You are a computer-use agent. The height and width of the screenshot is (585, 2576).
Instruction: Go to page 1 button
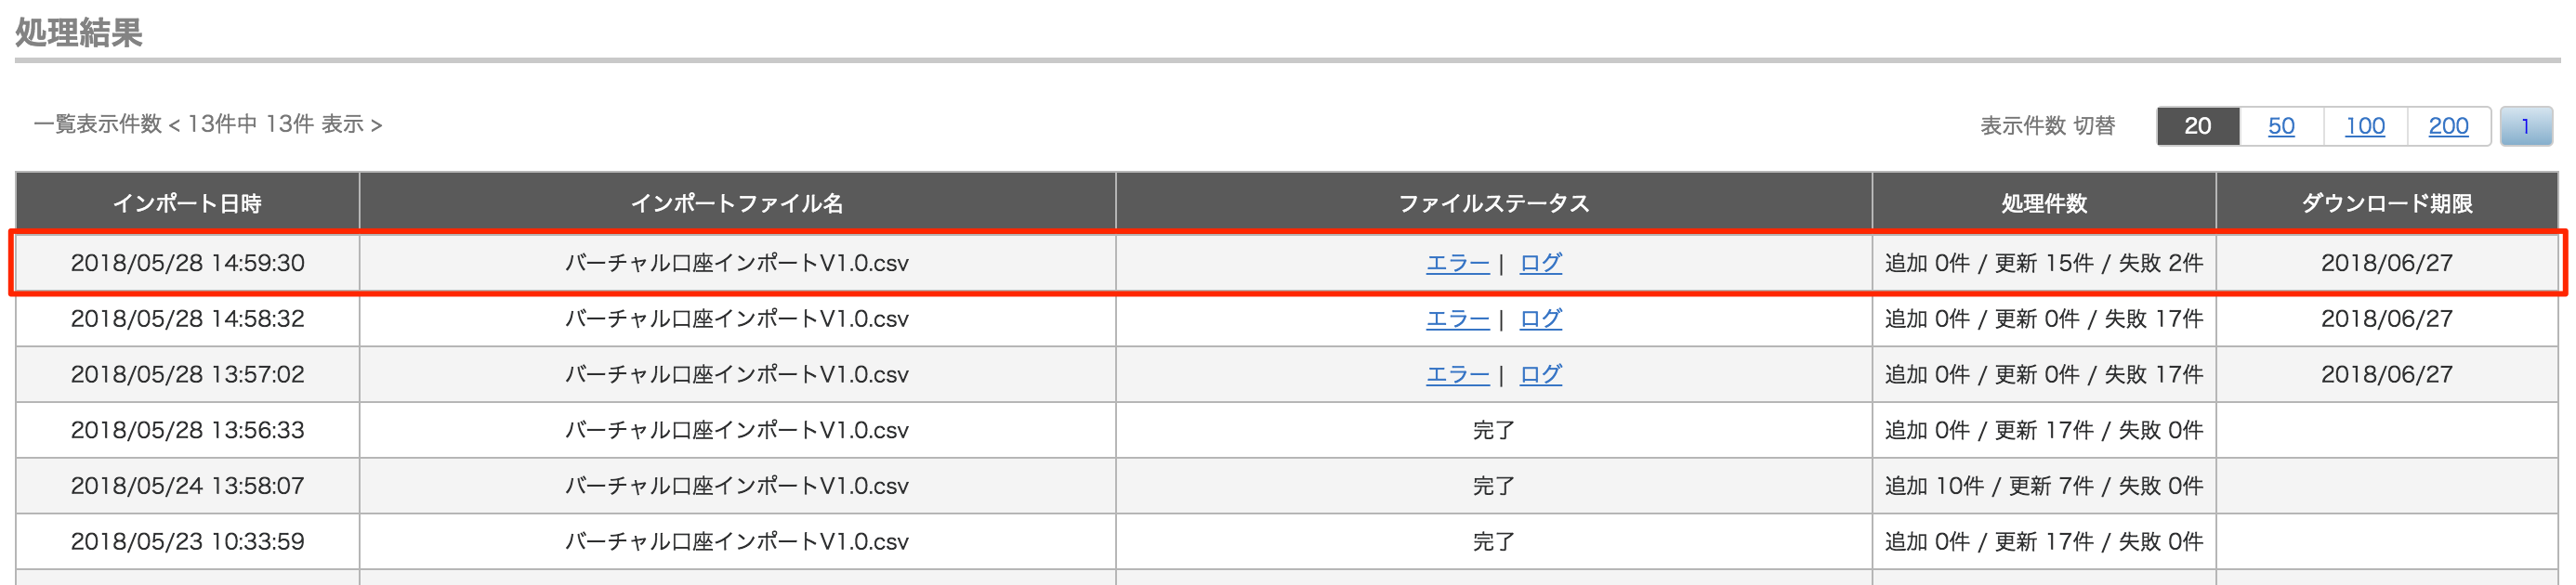[2526, 126]
